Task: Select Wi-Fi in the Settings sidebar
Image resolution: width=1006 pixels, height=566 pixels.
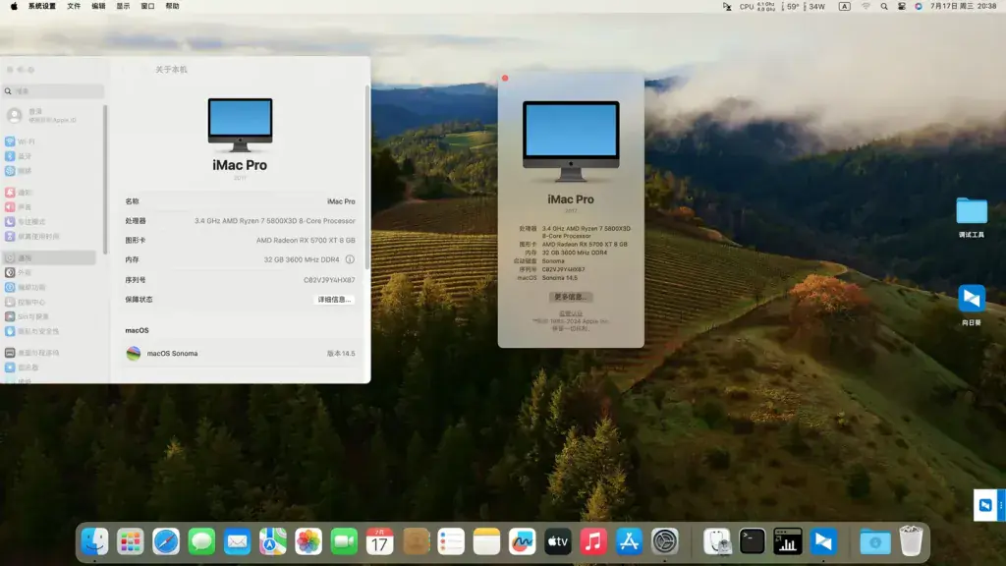Action: tap(50, 141)
